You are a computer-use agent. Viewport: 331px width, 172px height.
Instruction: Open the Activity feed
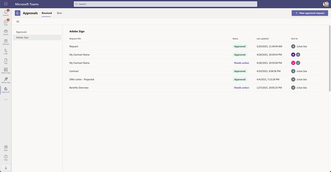point(6,13)
